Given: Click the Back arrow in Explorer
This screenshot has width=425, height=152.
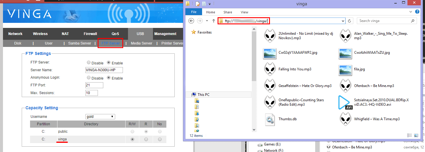Looking at the screenshot, I should pos(191,21).
